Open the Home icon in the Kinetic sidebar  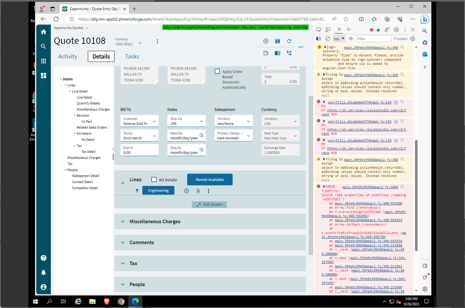44,32
